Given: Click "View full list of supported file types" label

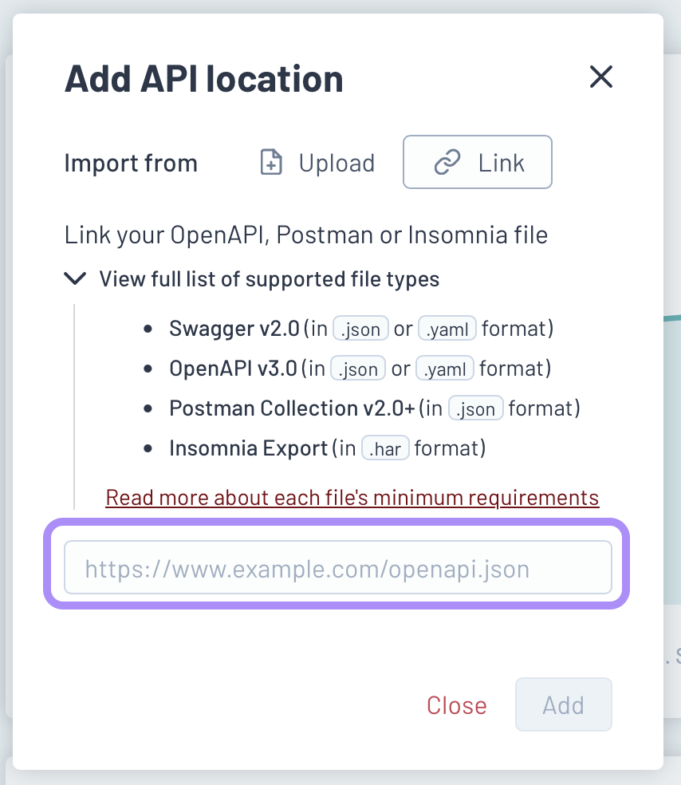Looking at the screenshot, I should (x=269, y=279).
